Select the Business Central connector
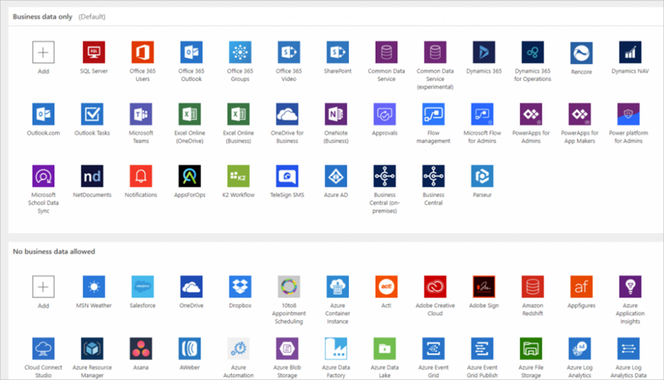This screenshot has width=664, height=380. coord(433,176)
